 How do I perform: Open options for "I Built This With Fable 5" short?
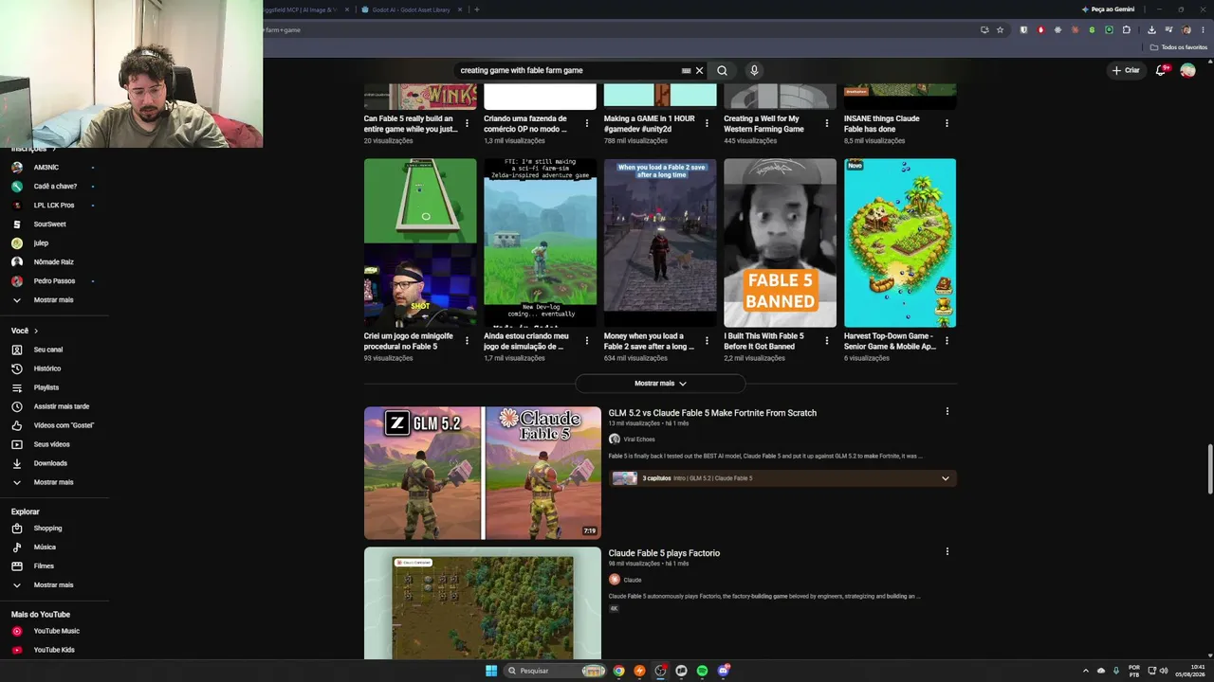click(x=826, y=340)
